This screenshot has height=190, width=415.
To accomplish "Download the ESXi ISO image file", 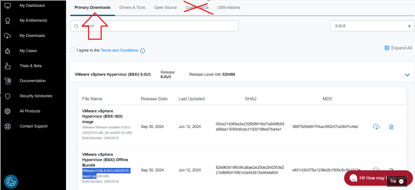I will [377, 127].
